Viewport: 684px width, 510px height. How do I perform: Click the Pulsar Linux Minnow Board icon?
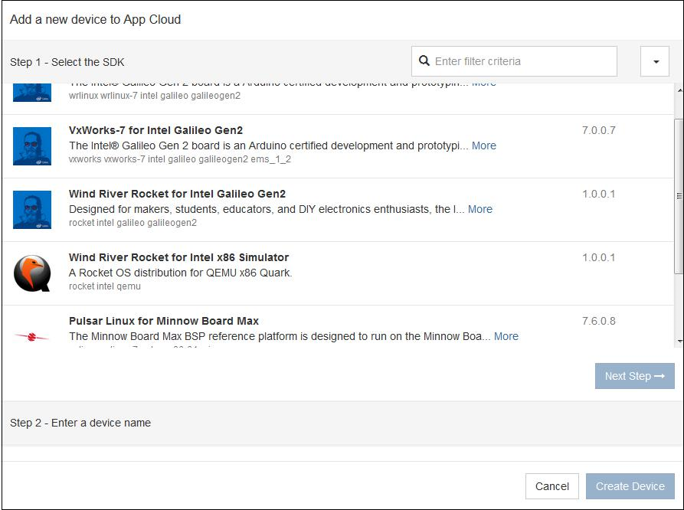(x=32, y=336)
